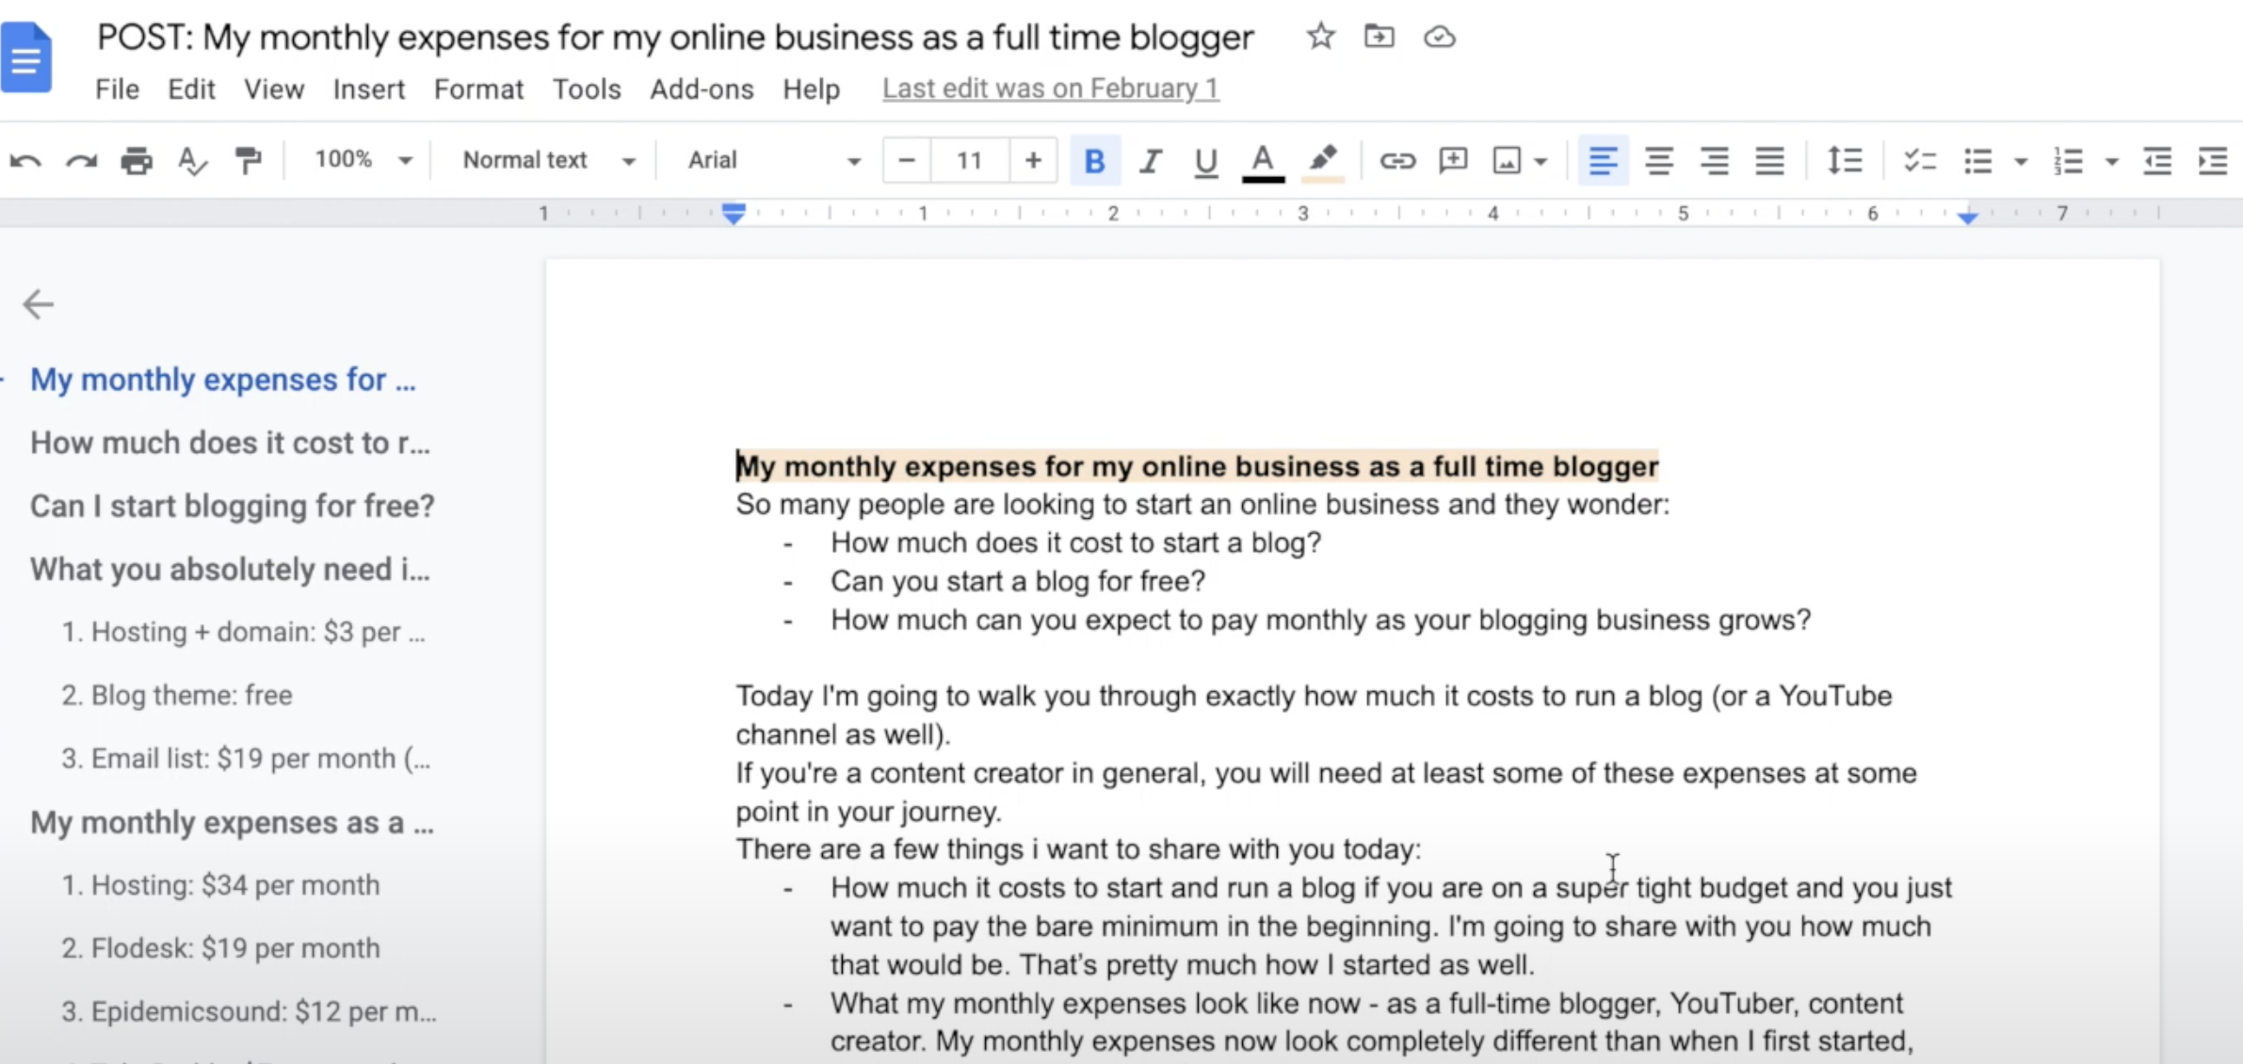Open numbered list options arrow
Screen dimensions: 2243x1064
(2112, 162)
